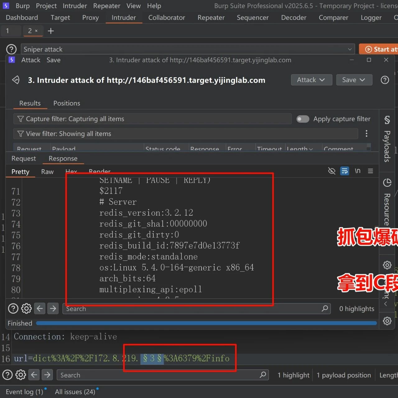Switch to the Dashboard tab

click(x=22, y=18)
